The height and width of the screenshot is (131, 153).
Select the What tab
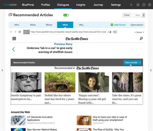tap(65, 25)
